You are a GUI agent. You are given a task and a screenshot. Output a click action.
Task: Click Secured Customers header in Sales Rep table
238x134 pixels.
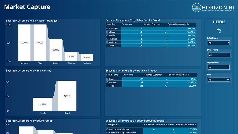152,24
